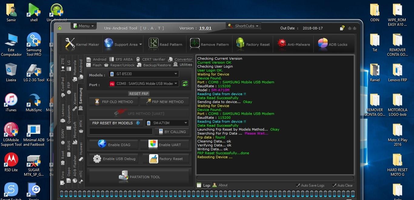Switch to the Convertor tab
This screenshot has width=414, height=200.
point(180,59)
